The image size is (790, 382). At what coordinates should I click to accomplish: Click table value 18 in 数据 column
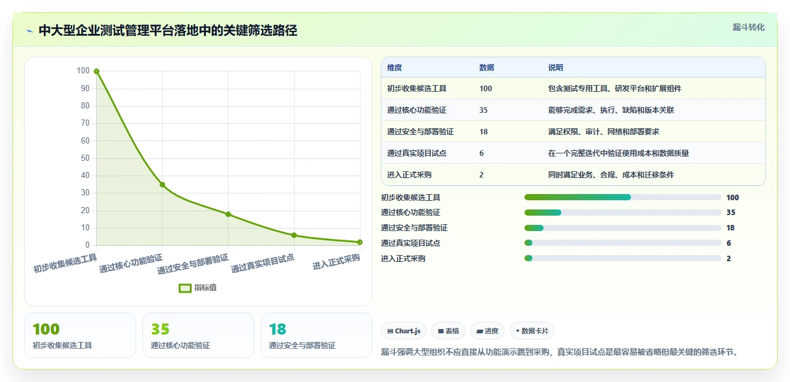coord(484,132)
